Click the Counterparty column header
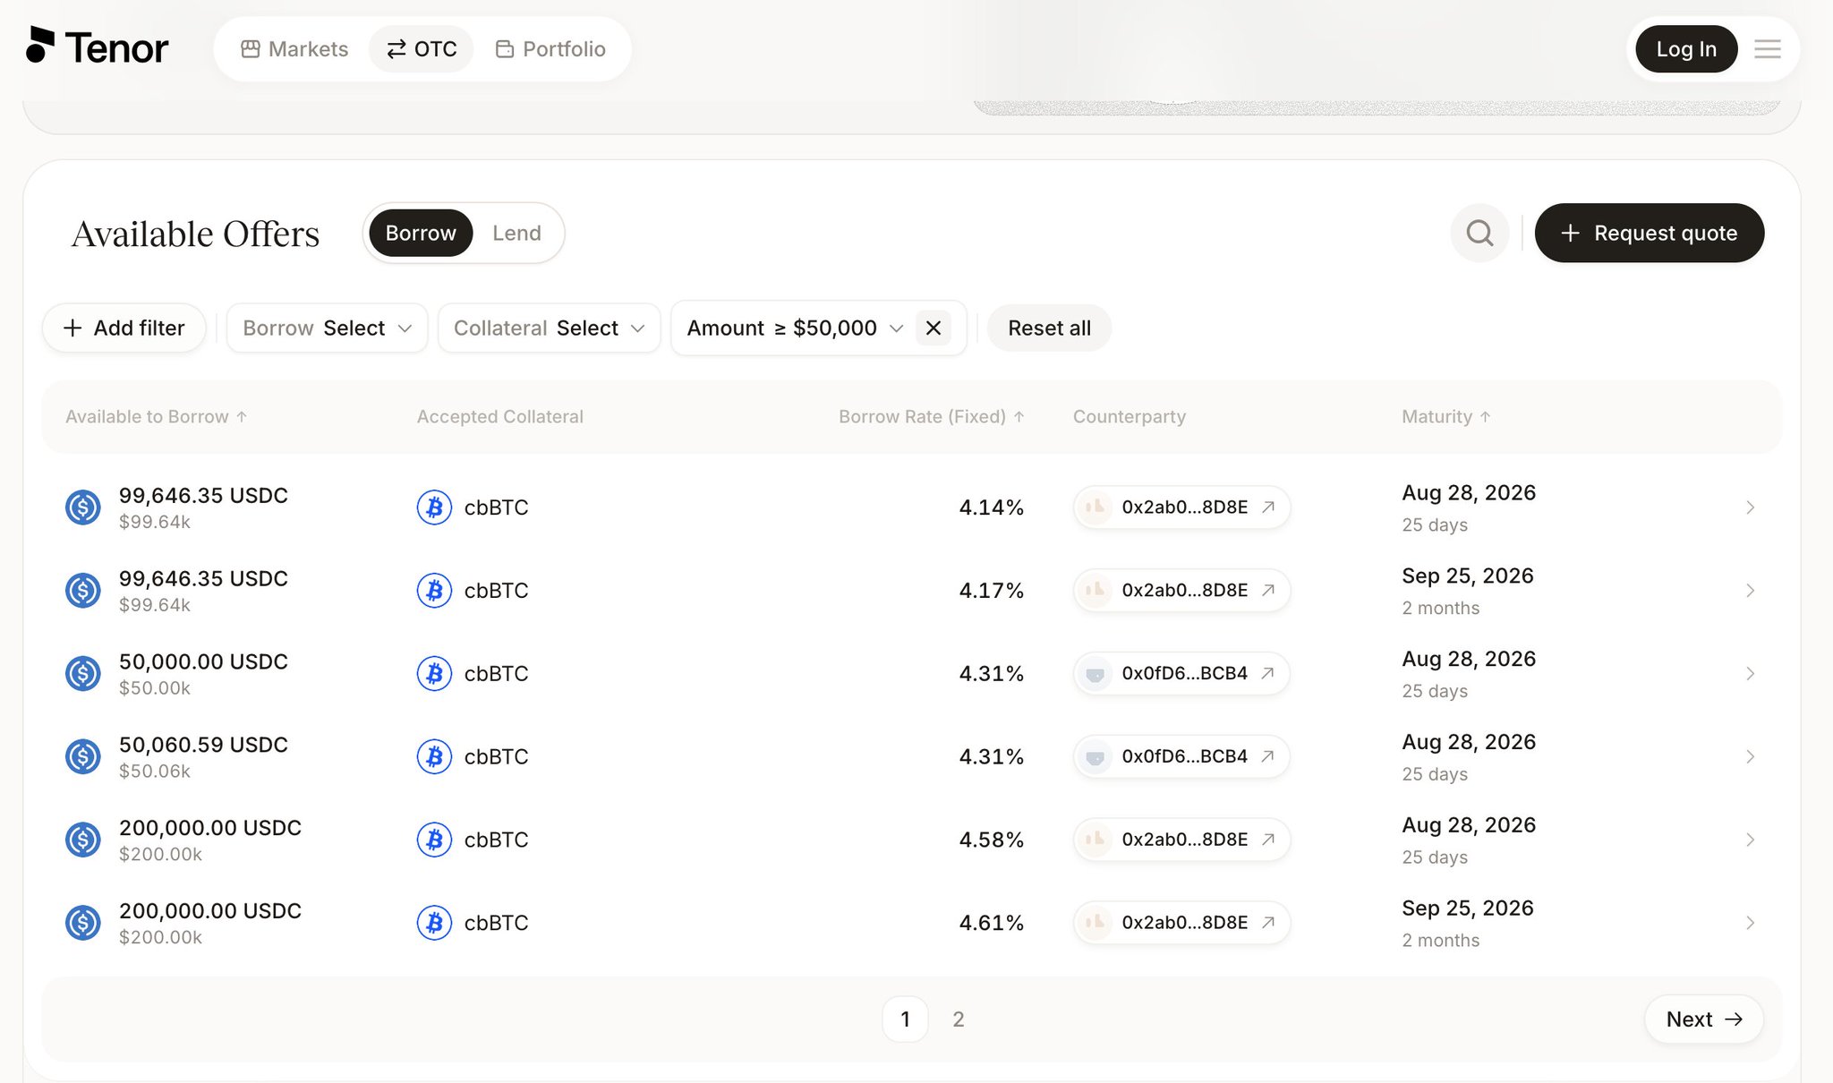Viewport: 1833px width, 1083px height. coord(1130,417)
